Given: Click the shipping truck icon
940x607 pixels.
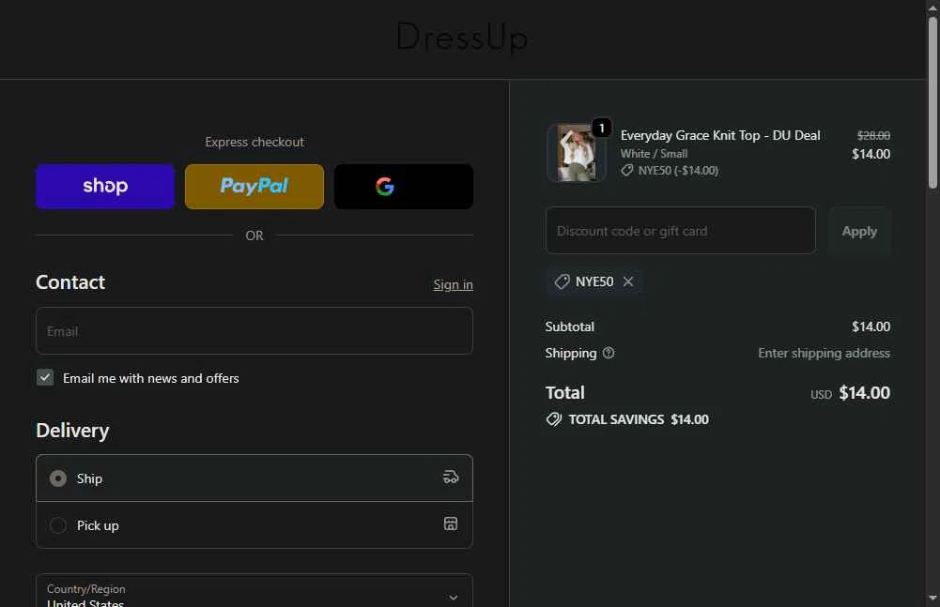Looking at the screenshot, I should [451, 477].
